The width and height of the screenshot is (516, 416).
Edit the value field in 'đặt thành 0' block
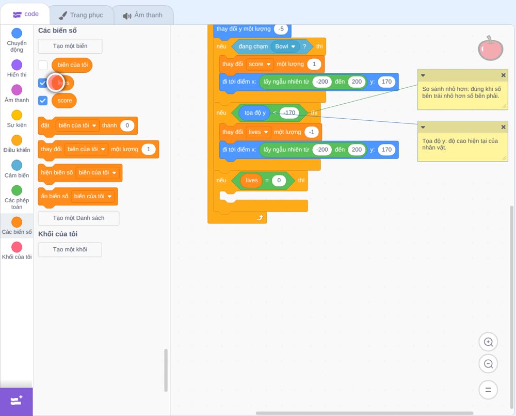click(x=127, y=125)
